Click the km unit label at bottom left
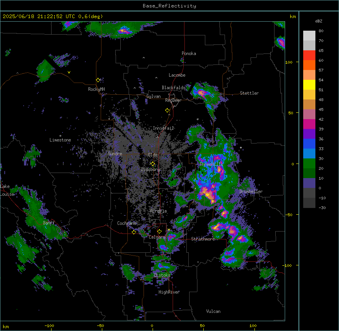Image resolution: width=339 pixels, height=331 pixels. [6, 326]
